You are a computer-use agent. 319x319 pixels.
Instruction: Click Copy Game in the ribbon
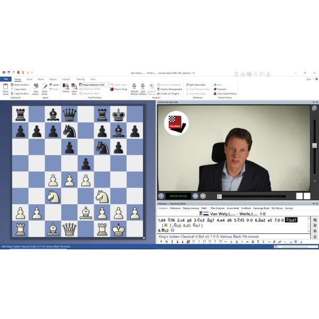18,89
